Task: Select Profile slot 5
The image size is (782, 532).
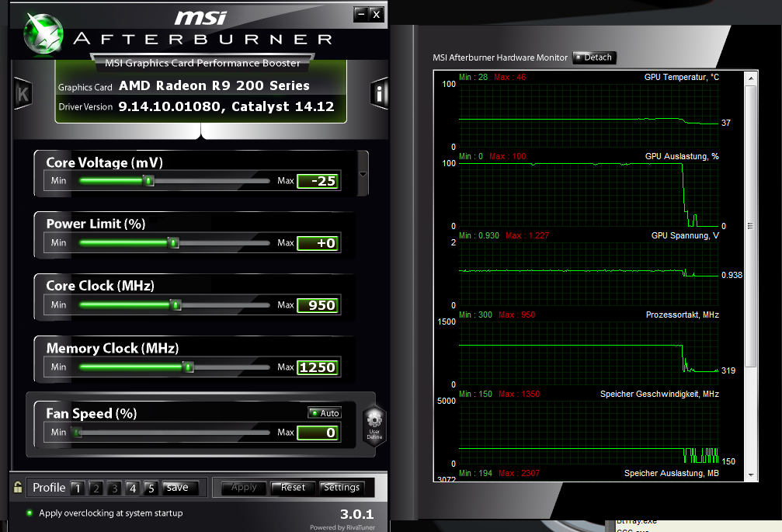Action: (151, 489)
